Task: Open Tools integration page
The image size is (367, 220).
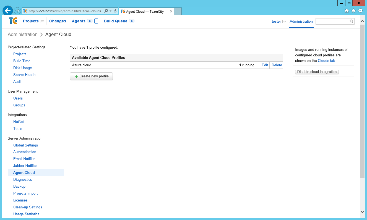Action: (18, 129)
